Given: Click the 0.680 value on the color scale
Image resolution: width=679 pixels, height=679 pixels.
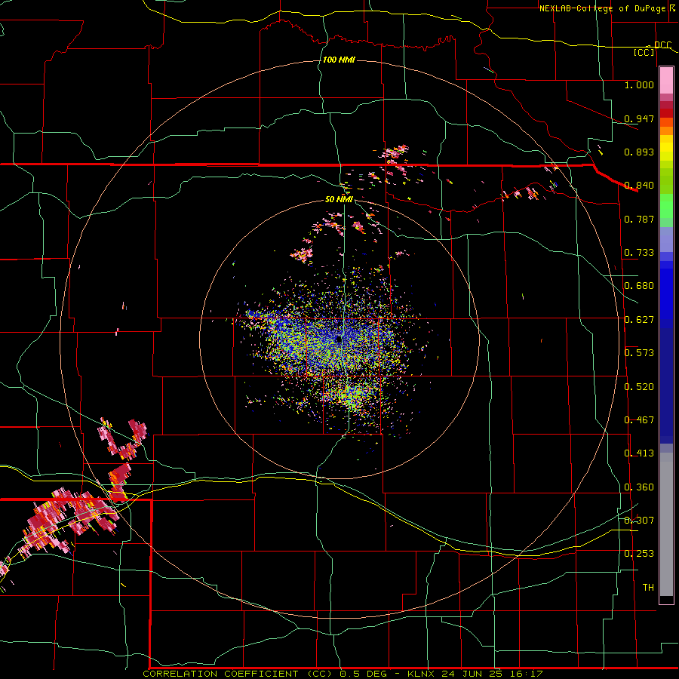Looking at the screenshot, I should [639, 286].
